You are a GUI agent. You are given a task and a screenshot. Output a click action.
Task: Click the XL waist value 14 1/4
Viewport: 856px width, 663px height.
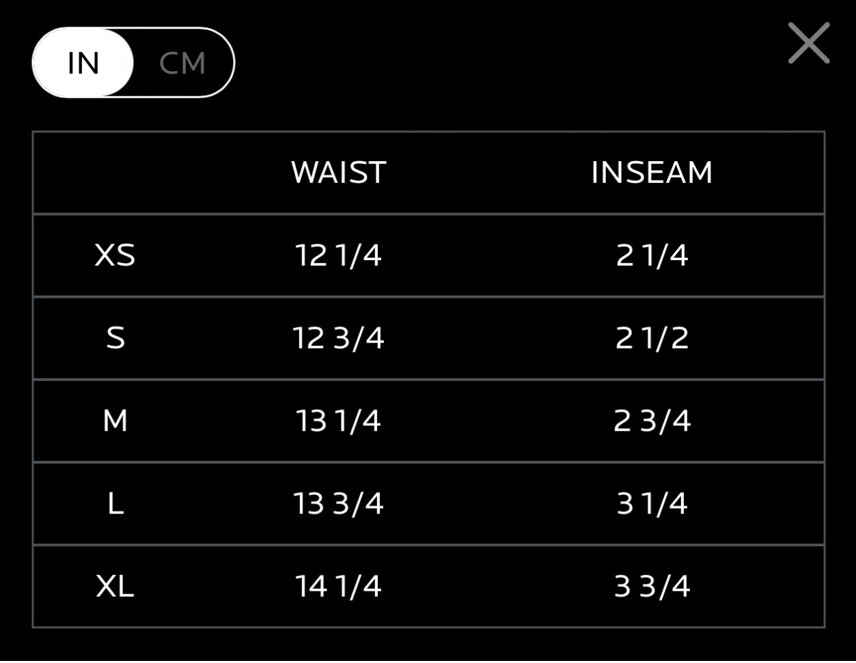pyautogui.click(x=338, y=587)
